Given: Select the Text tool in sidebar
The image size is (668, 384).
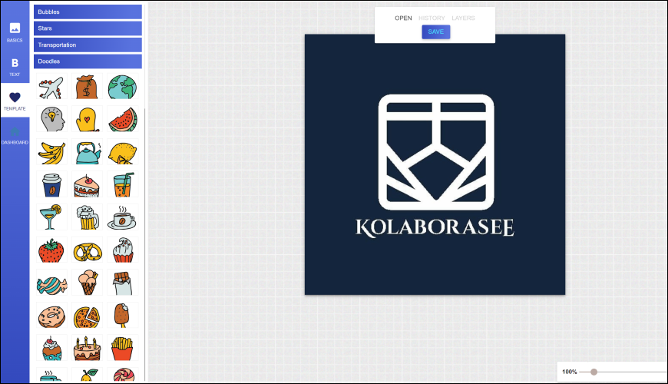Looking at the screenshot, I should pos(15,67).
